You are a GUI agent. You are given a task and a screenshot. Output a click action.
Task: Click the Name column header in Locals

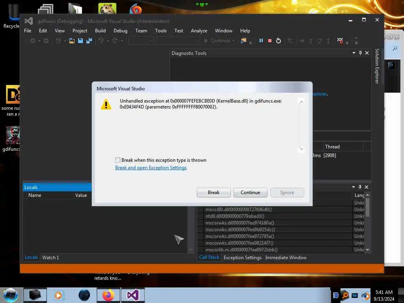tap(35, 195)
